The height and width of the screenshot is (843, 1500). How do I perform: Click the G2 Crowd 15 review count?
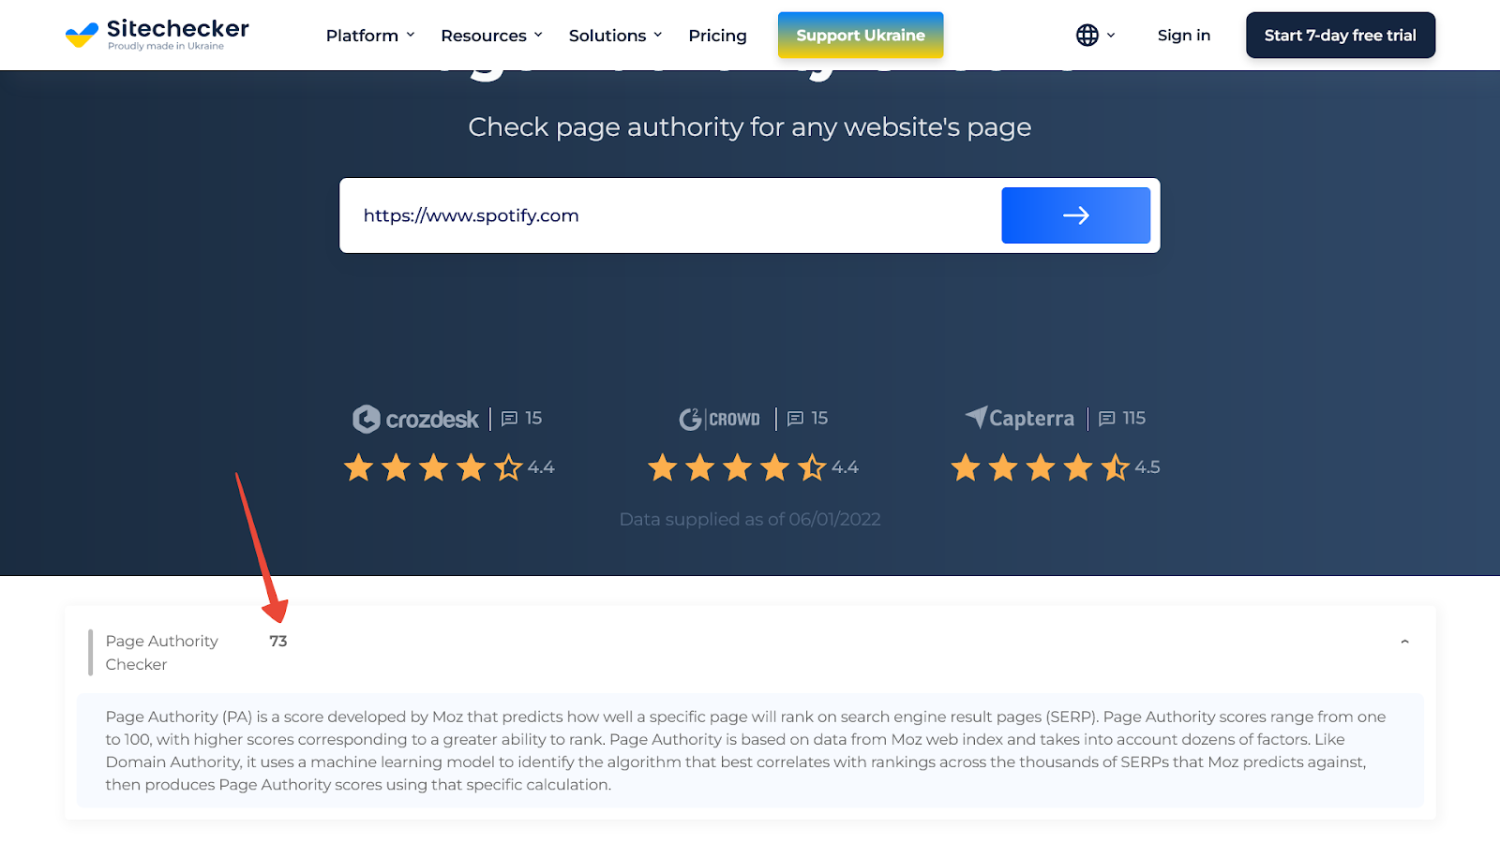819,419
